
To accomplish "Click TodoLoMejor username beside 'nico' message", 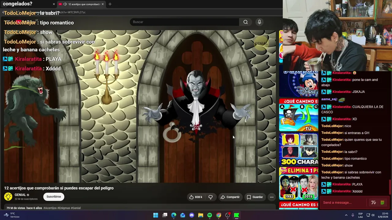I will (x=332, y=126).
